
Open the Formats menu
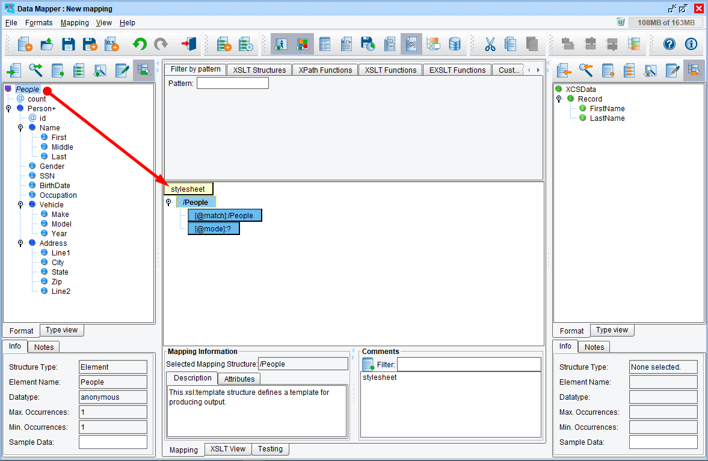(39, 23)
